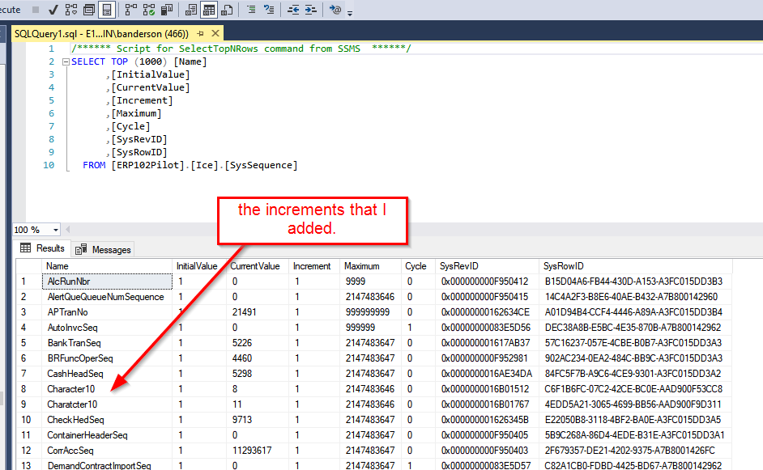
Task: Select the Character10 cell in row 8
Action: pyautogui.click(x=72, y=389)
